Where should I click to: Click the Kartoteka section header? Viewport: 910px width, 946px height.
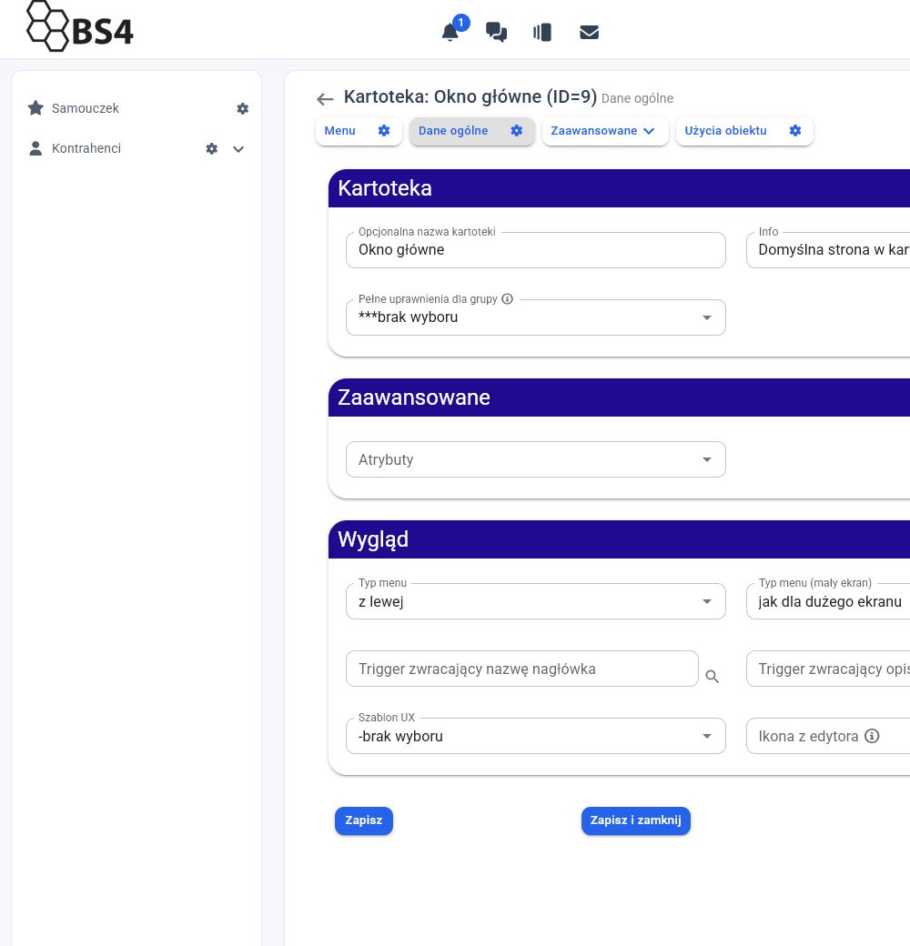(619, 188)
